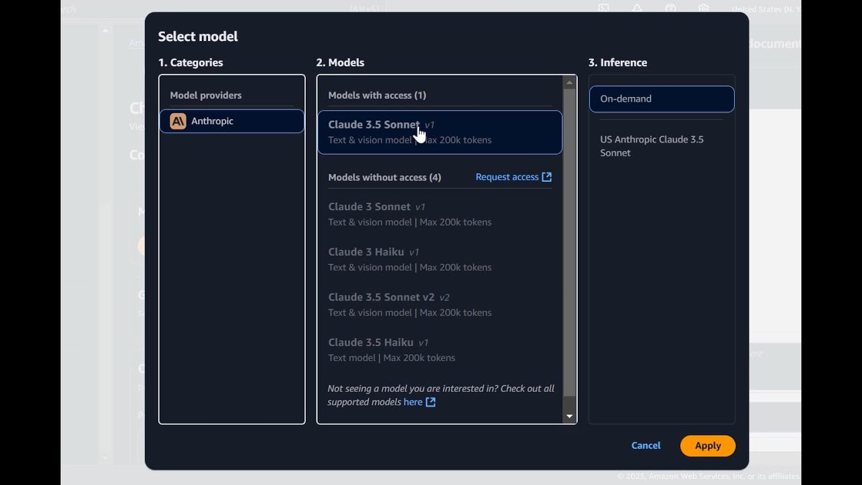862x485 pixels.
Task: Click the Anthropic logo icon
Action: [178, 121]
